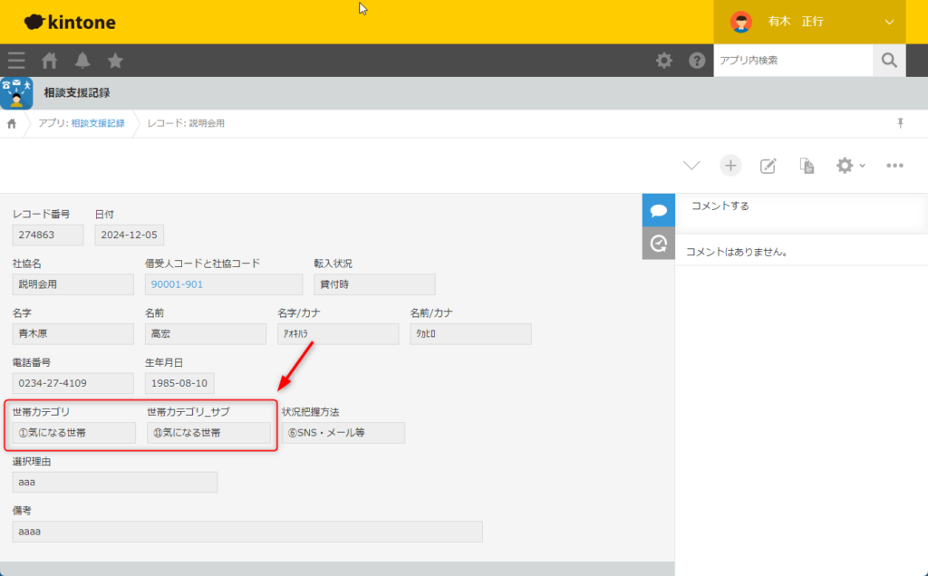Open the hamburger menu icon
The height and width of the screenshot is (576, 928).
tap(16, 61)
